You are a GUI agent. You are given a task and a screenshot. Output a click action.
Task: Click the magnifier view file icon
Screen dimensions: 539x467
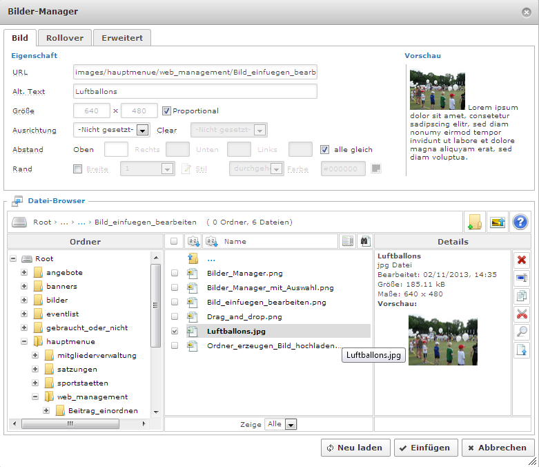(522, 332)
